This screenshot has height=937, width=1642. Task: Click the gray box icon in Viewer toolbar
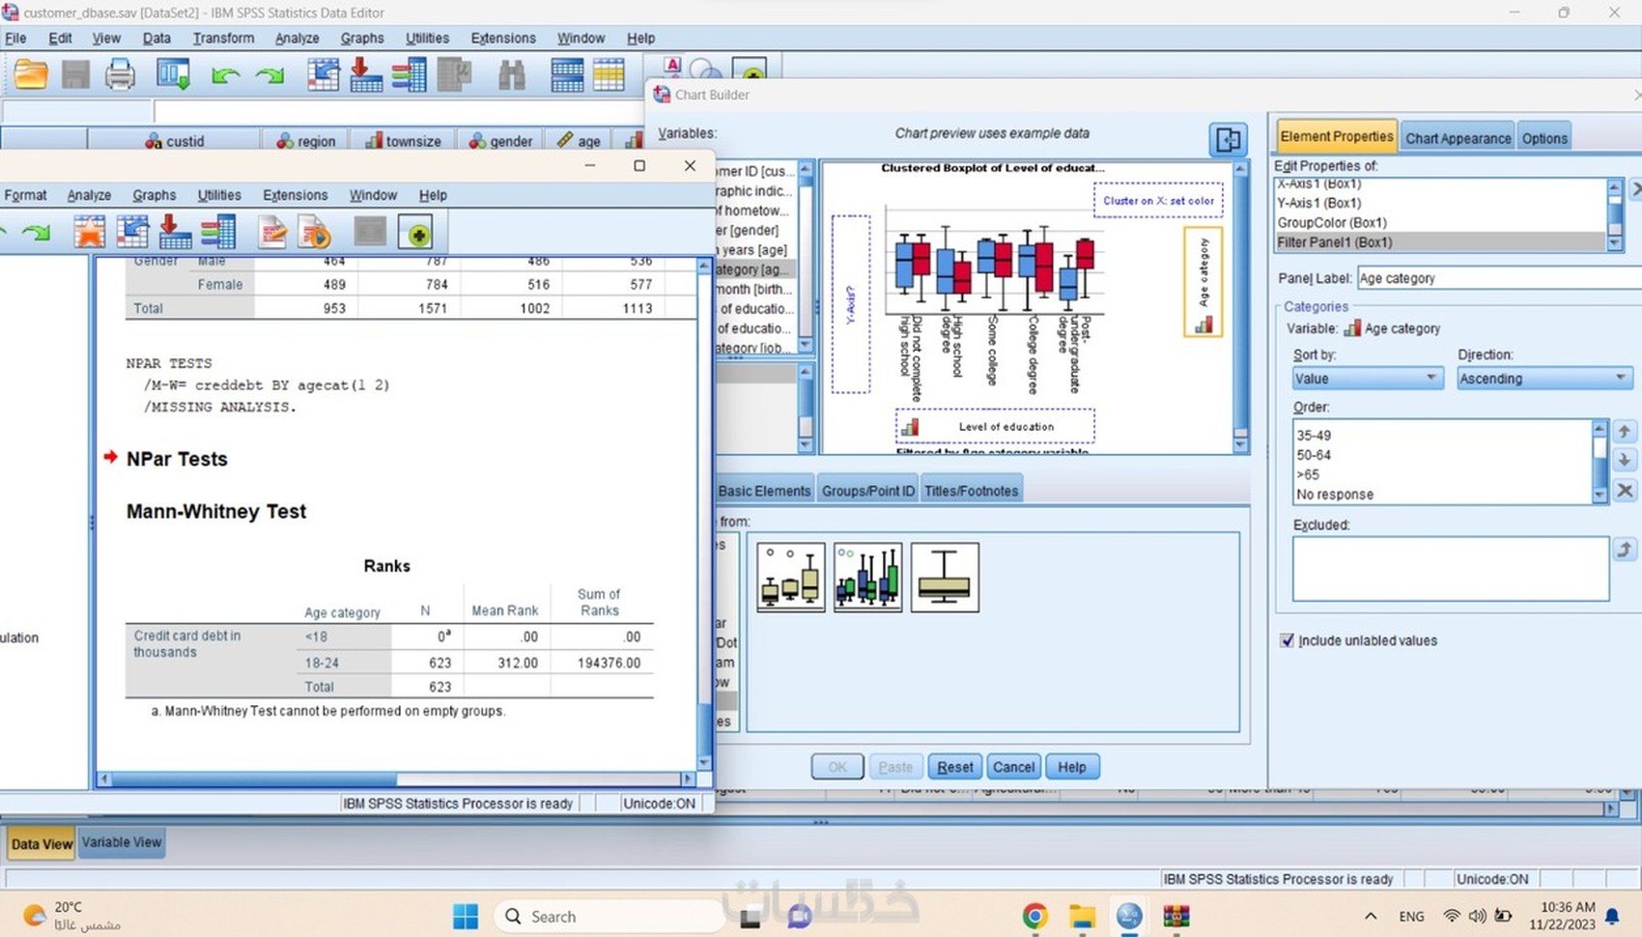click(370, 232)
